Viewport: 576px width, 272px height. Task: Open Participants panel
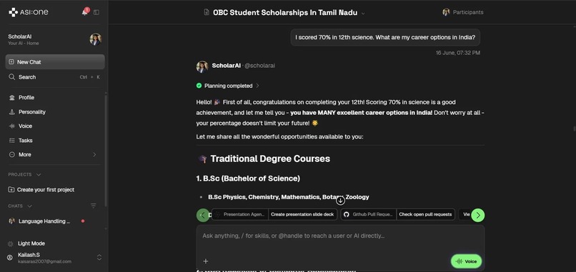point(463,12)
